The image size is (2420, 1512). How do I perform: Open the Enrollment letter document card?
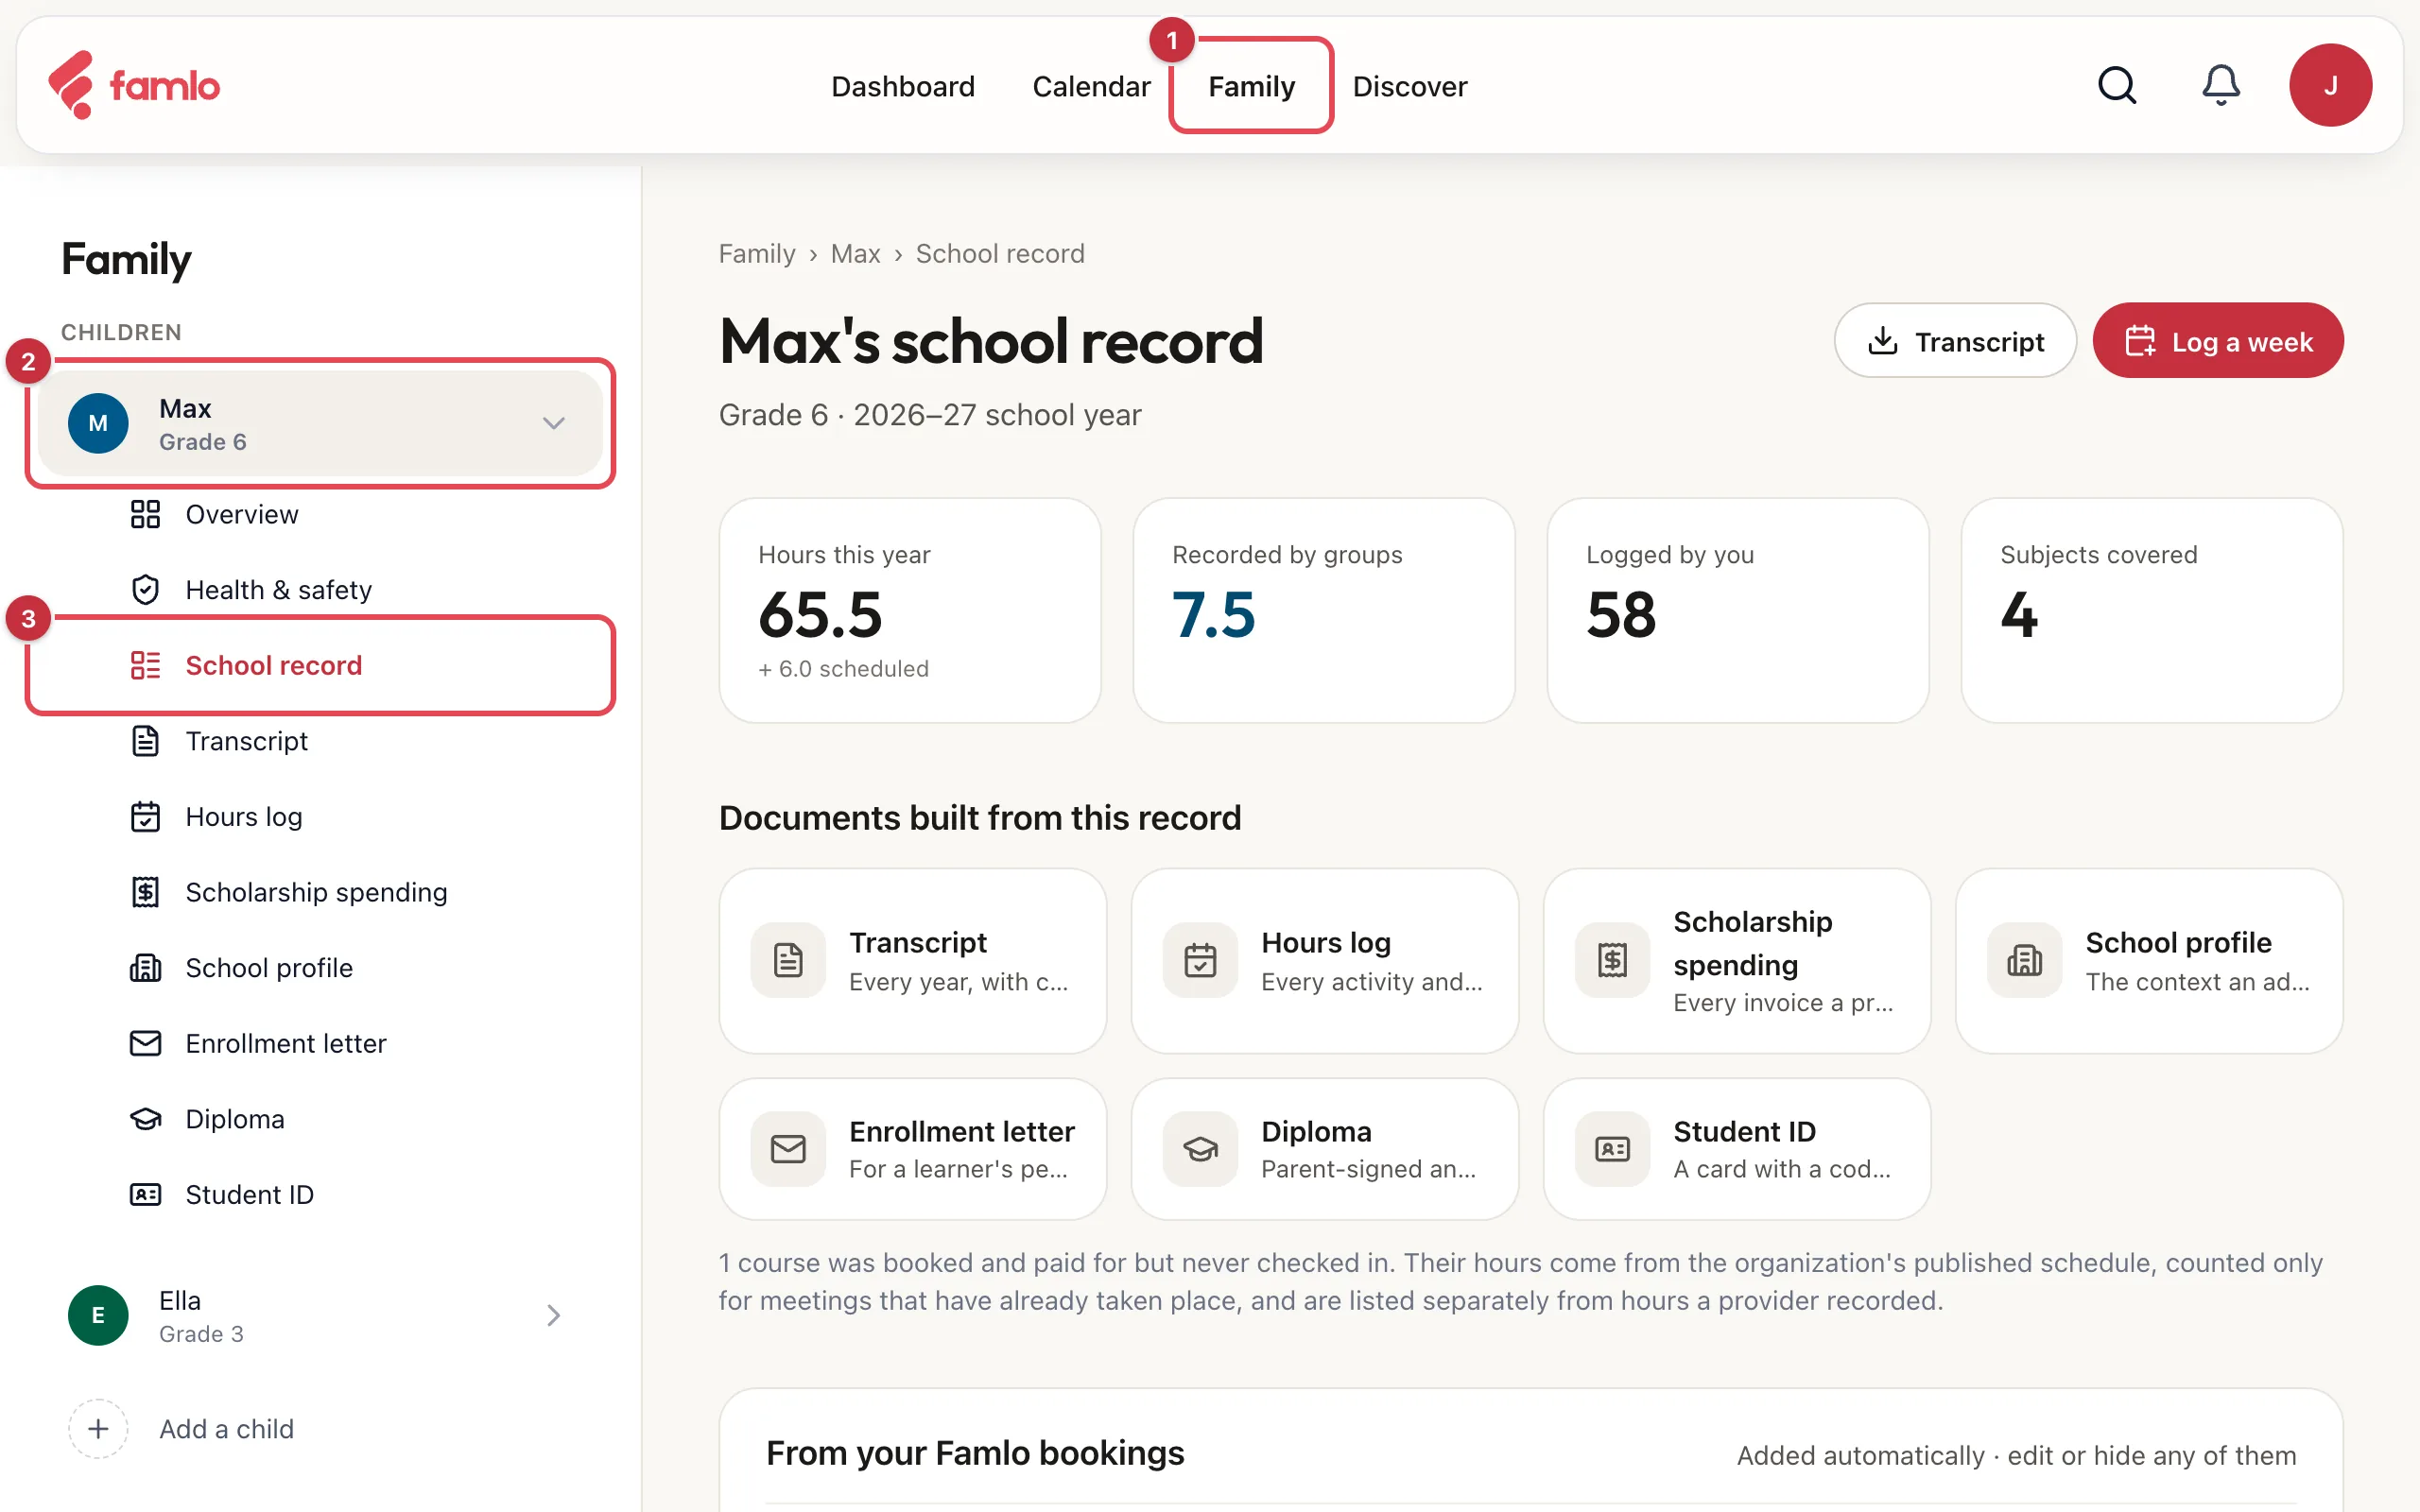[x=912, y=1148]
